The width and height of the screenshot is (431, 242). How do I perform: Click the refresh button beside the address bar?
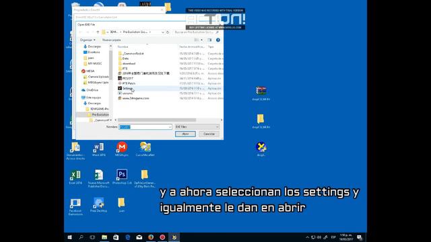click(168, 32)
